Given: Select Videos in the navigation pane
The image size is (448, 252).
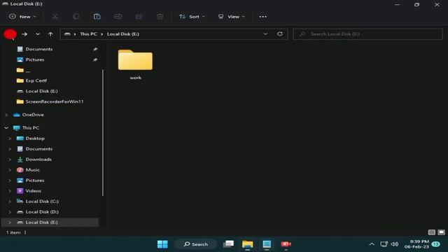Looking at the screenshot, I should (33, 191).
